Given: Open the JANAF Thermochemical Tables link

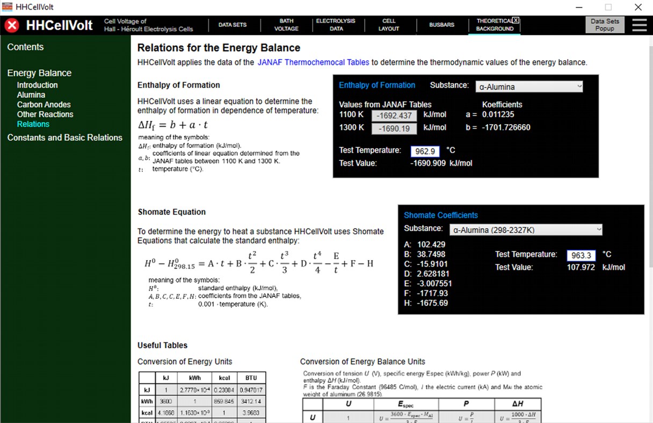Looking at the screenshot, I should (x=313, y=62).
